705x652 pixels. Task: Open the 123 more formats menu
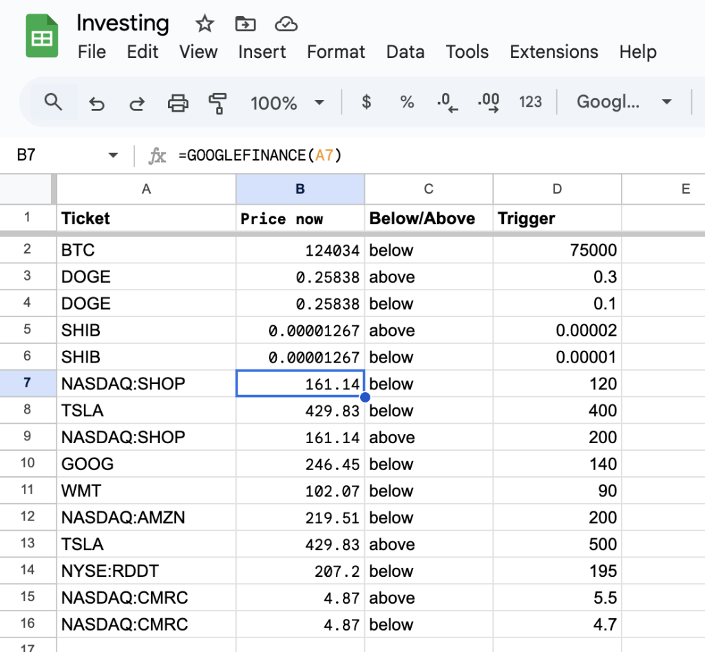(530, 103)
